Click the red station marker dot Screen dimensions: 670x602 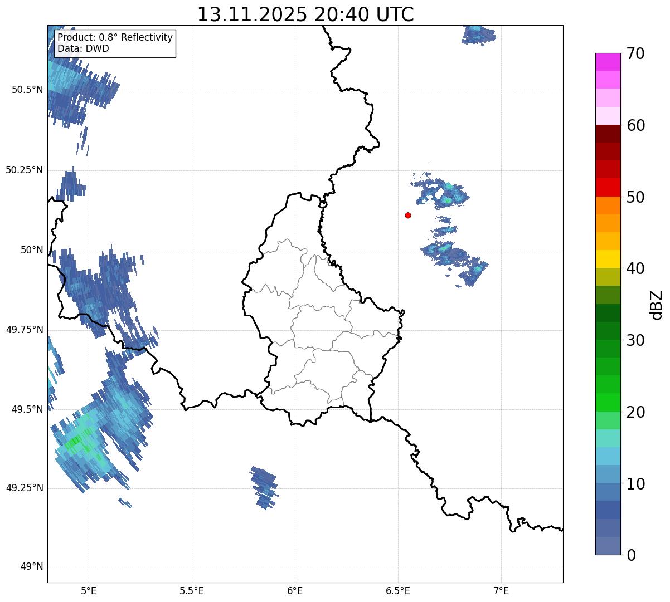(408, 215)
